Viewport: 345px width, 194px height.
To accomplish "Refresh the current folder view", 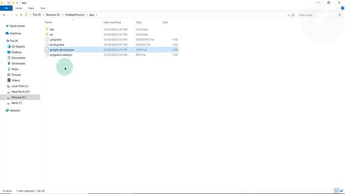I will [x=293, y=15].
